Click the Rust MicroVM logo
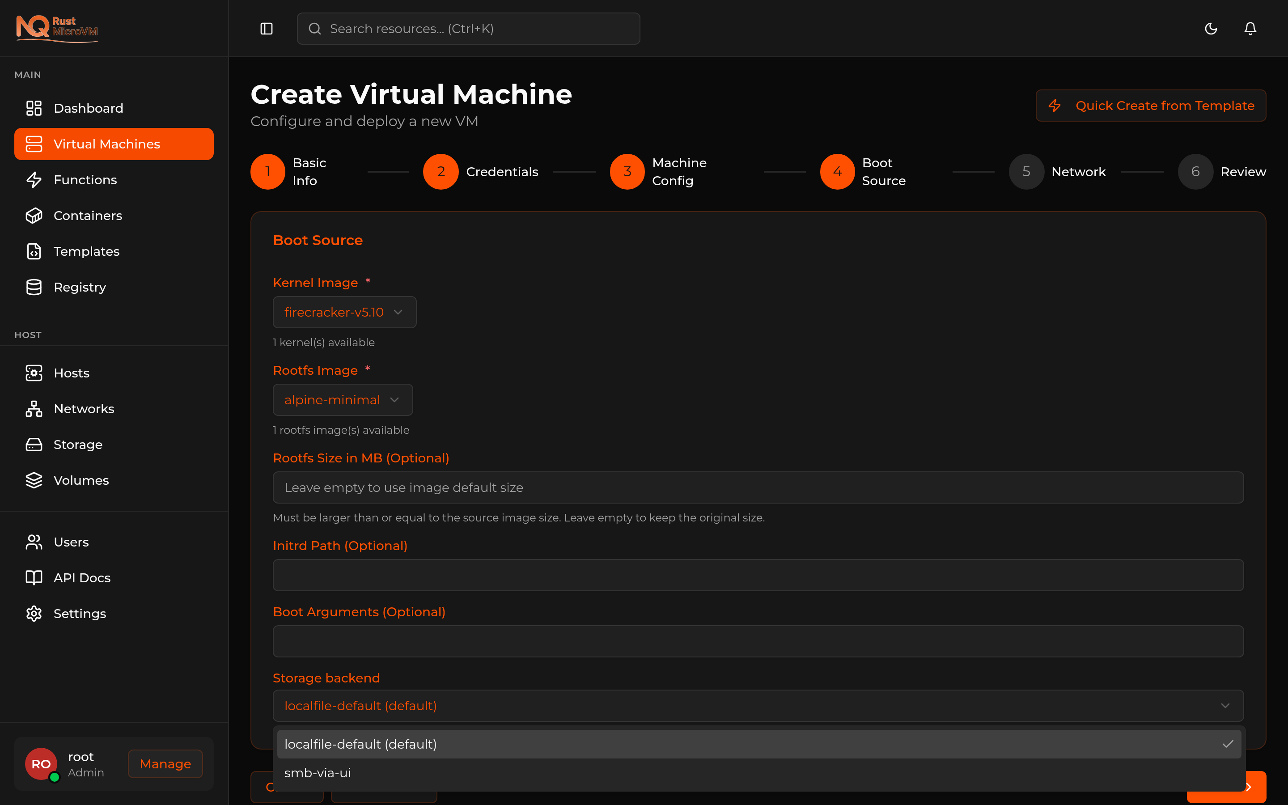 pos(57,28)
